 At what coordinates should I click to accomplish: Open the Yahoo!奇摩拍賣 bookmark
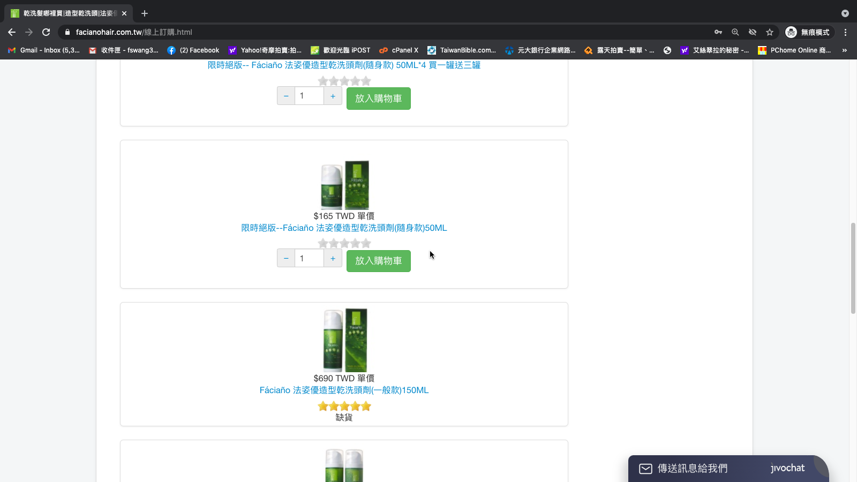[x=265, y=50]
